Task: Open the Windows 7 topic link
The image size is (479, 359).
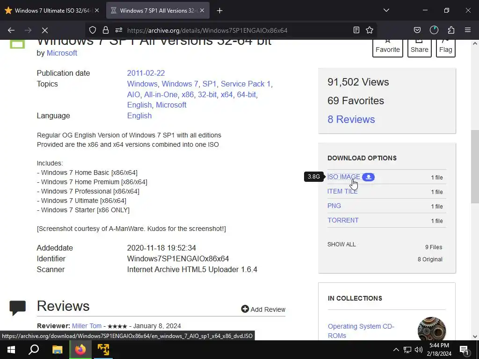Action: click(x=180, y=84)
